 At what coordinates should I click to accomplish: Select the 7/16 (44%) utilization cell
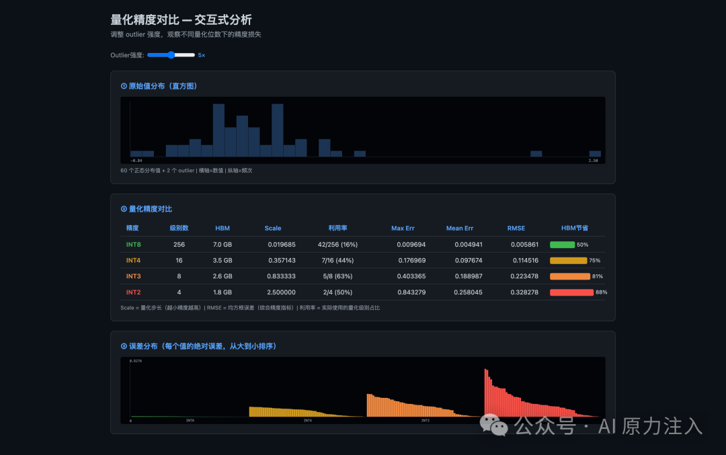click(x=337, y=261)
